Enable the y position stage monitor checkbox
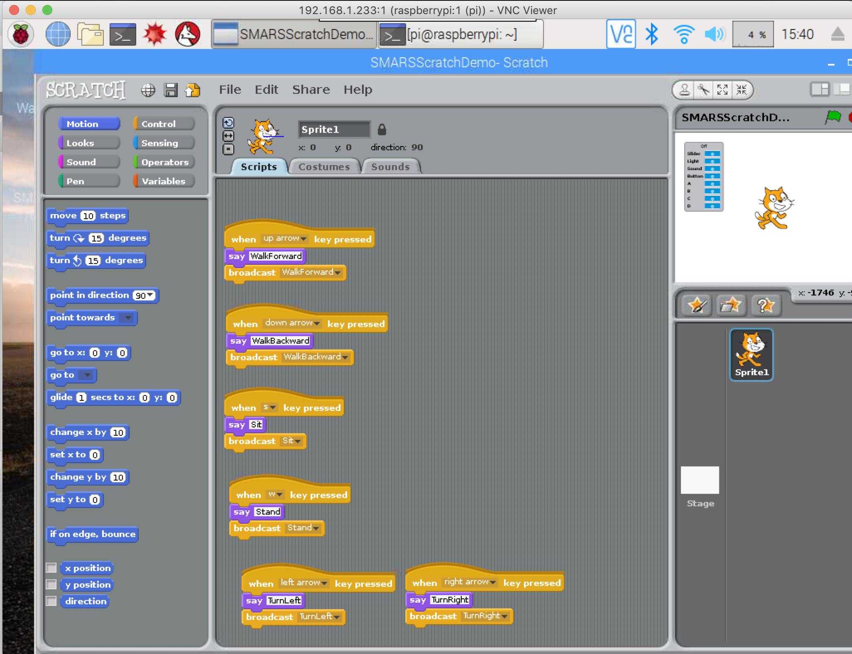 (x=51, y=584)
